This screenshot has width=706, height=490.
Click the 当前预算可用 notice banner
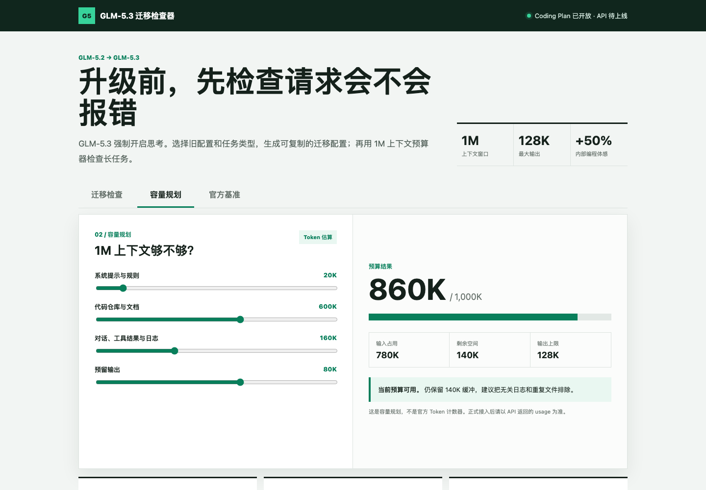click(x=490, y=390)
